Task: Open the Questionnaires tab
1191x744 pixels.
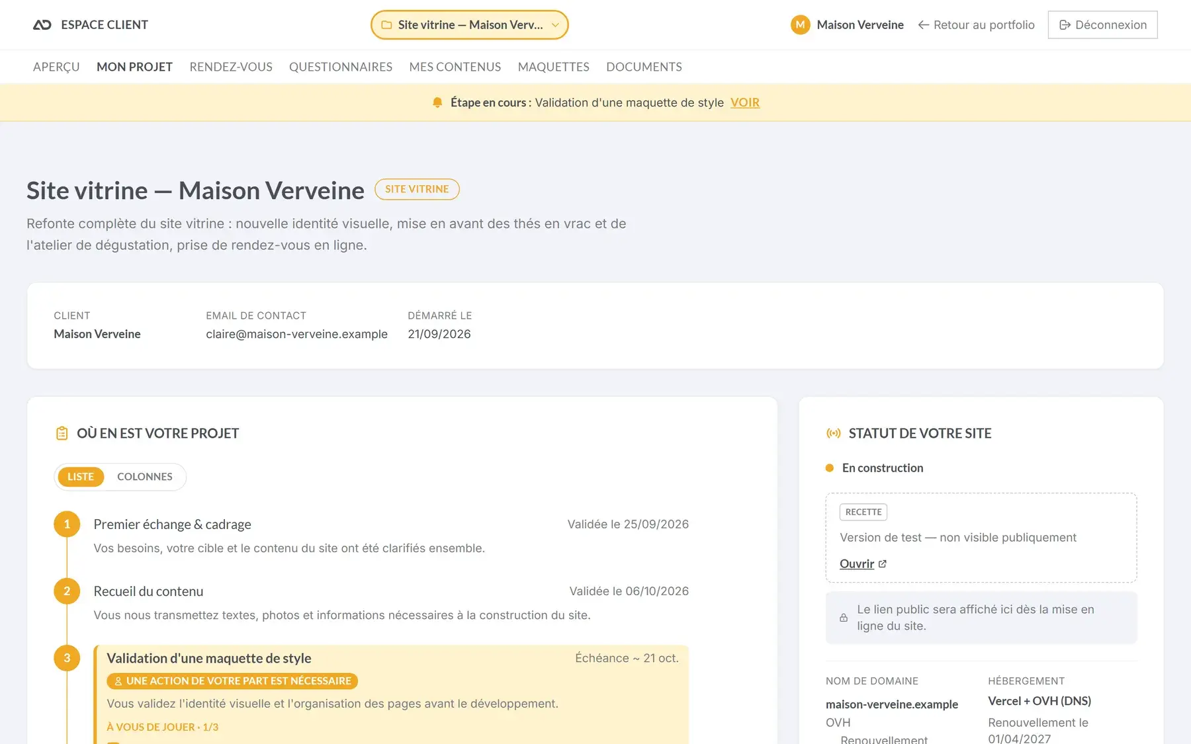Action: pyautogui.click(x=341, y=67)
